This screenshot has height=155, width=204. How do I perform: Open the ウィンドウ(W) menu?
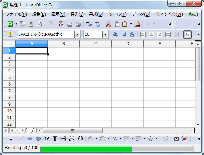(169, 14)
